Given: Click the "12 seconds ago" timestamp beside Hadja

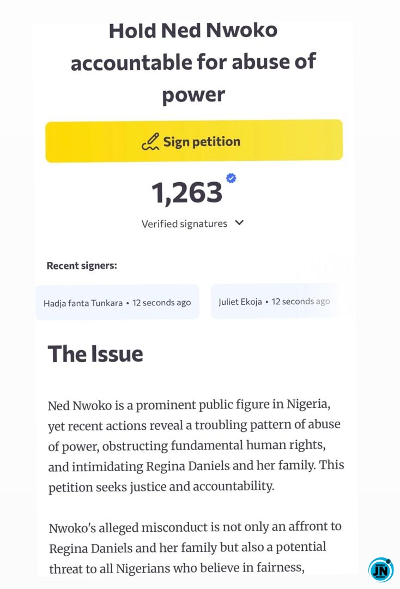Looking at the screenshot, I should point(161,303).
